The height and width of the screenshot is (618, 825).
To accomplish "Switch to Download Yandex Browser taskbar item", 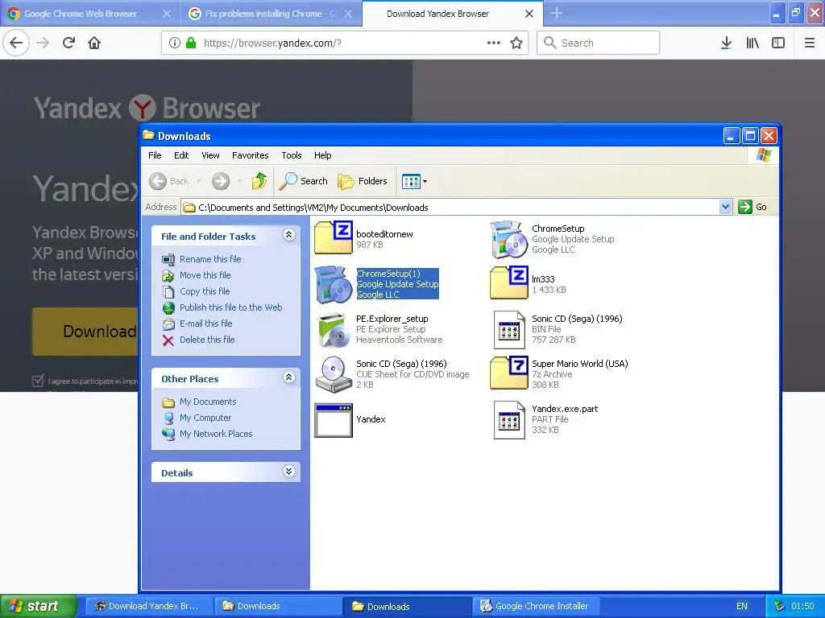I will 148,607.
